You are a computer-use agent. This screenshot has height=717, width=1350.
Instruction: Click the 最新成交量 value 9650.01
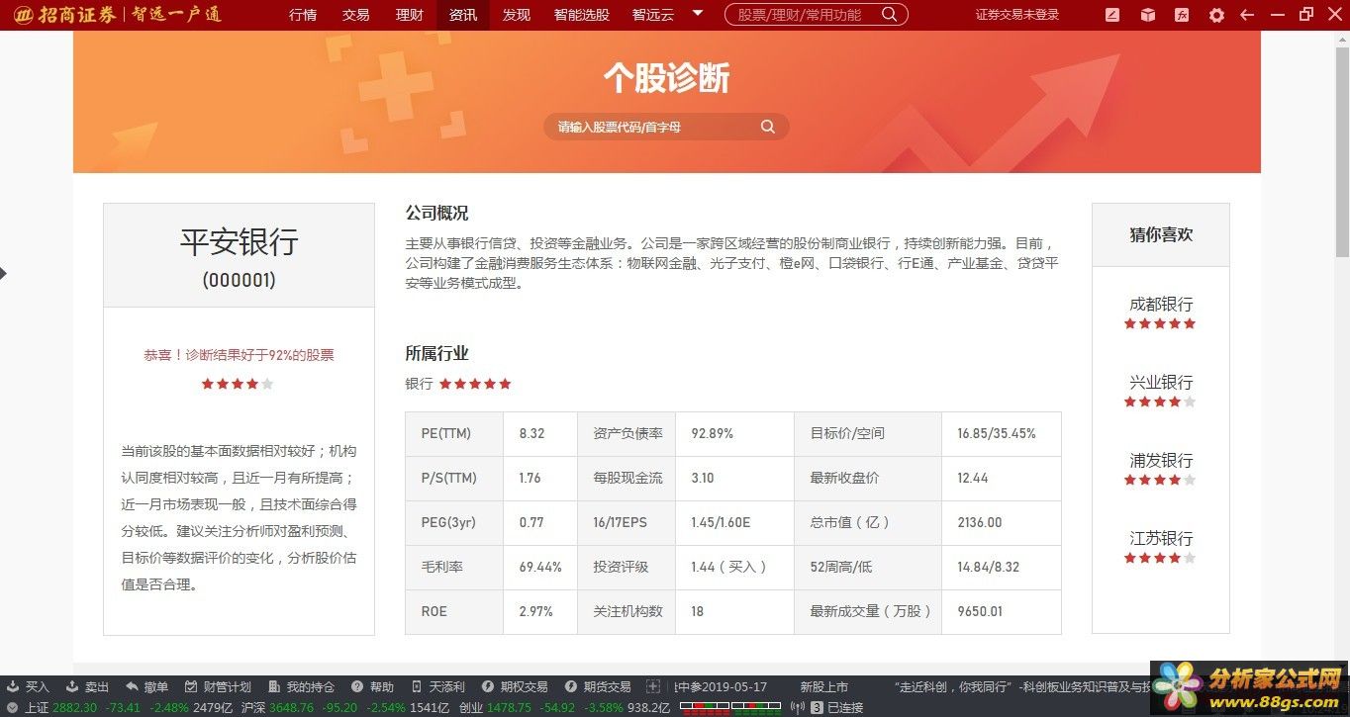point(980,611)
